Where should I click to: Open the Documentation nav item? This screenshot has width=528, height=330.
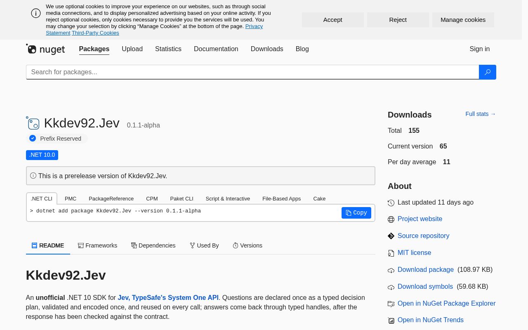216,49
